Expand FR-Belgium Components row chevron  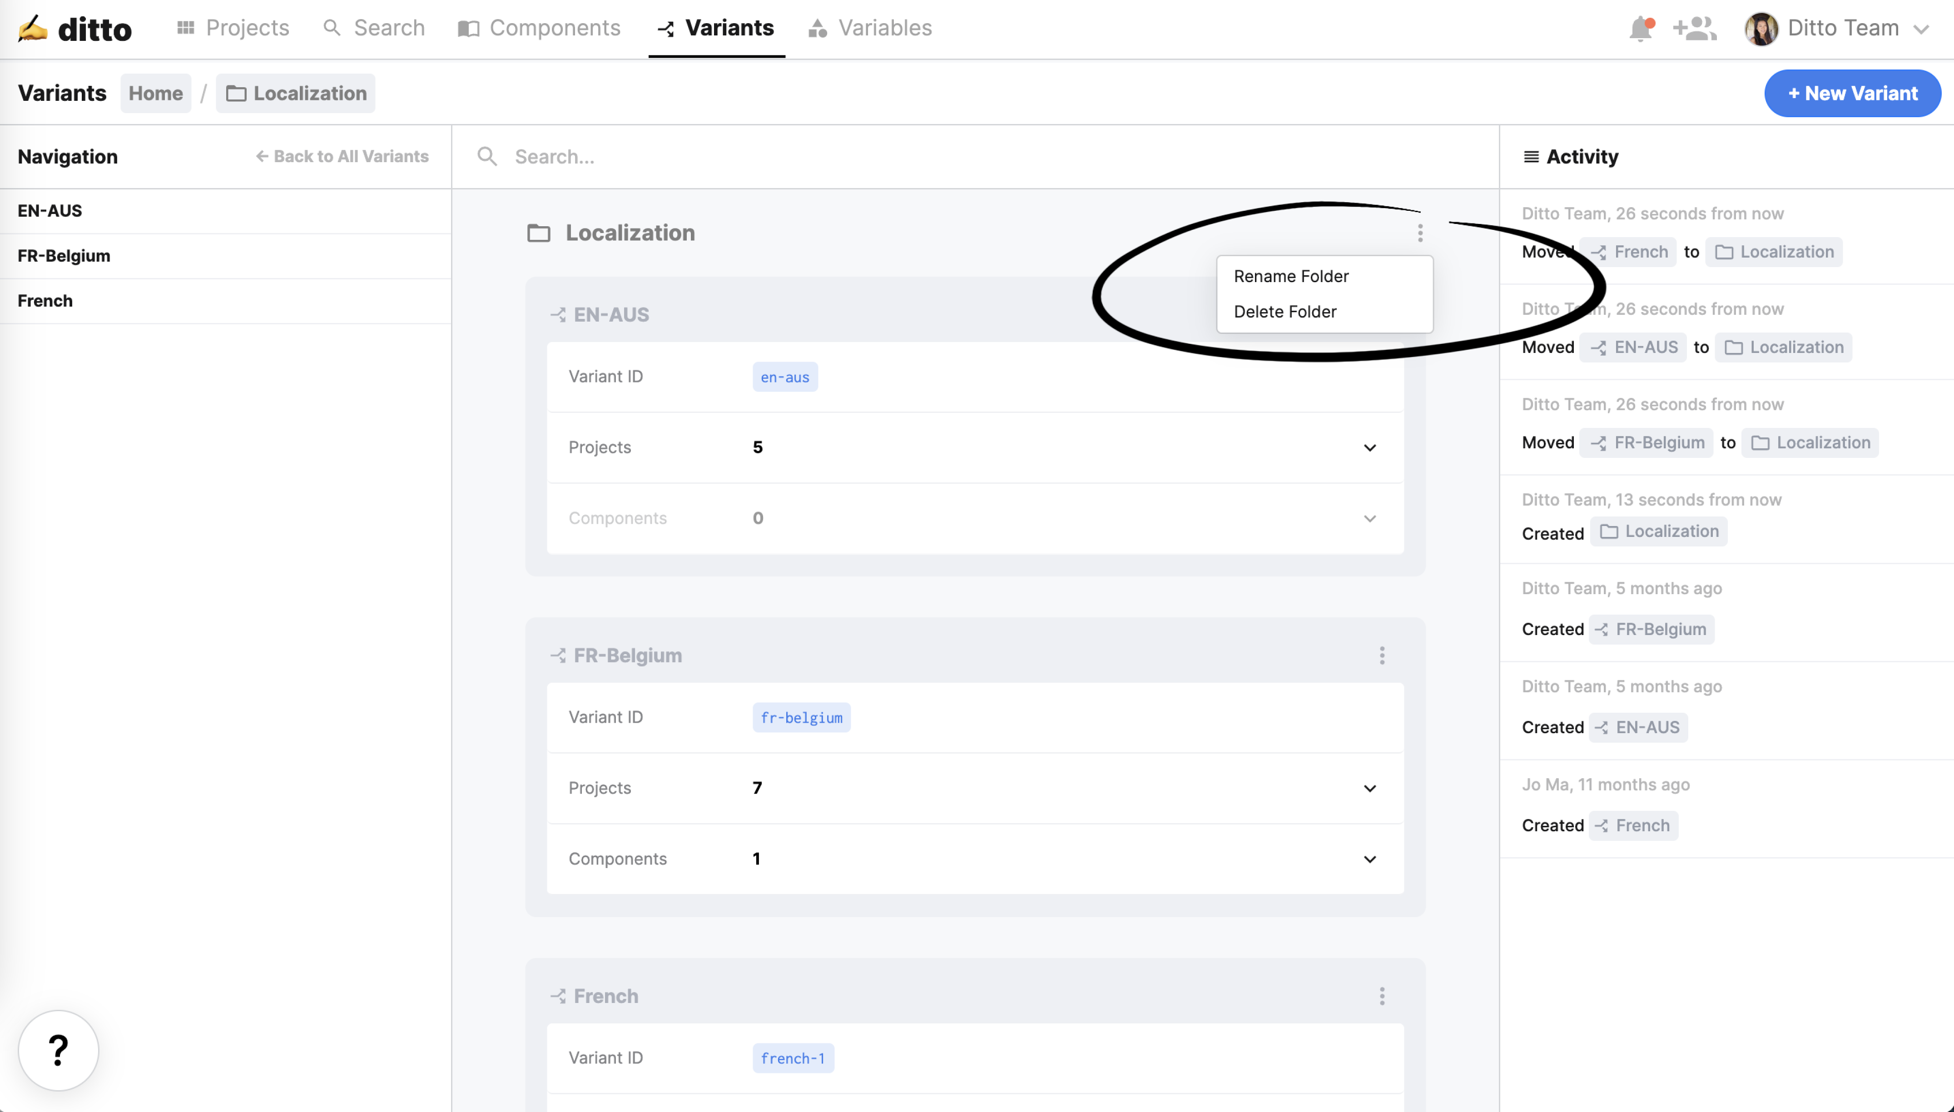tap(1369, 859)
